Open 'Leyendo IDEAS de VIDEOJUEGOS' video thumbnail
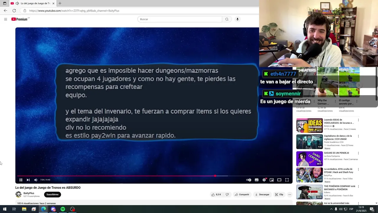378x213 pixels. 309,125
